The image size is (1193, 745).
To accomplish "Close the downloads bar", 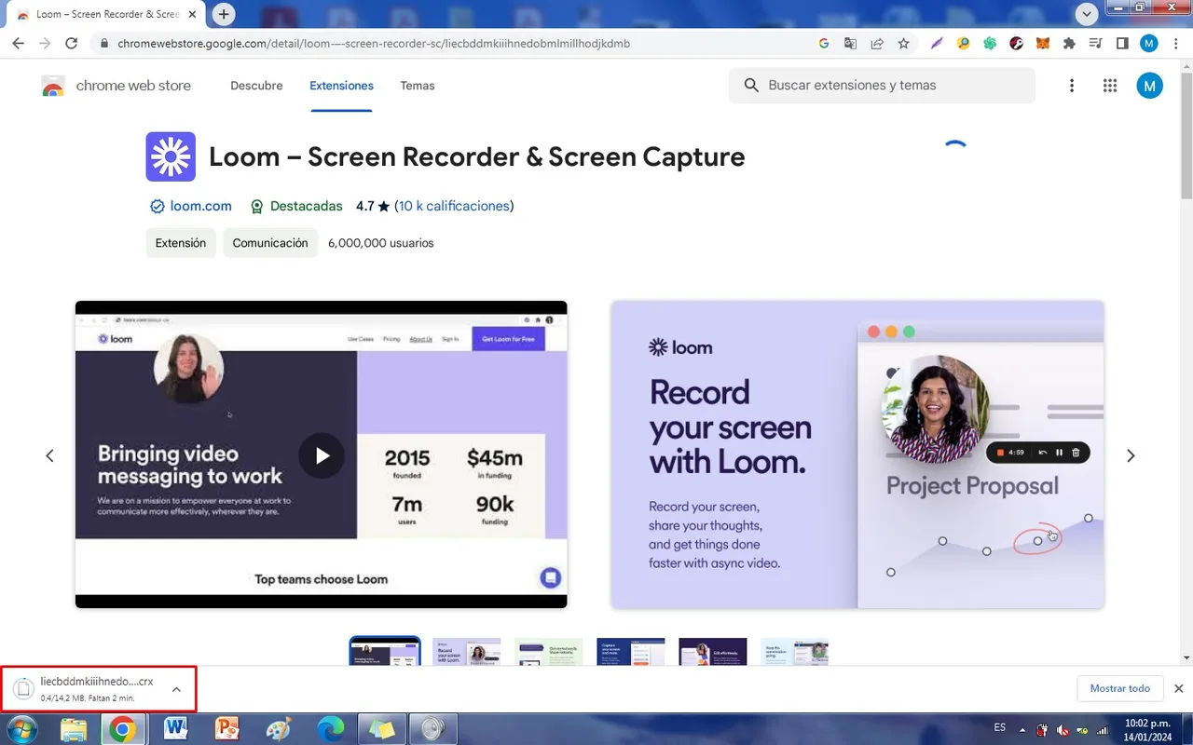I will coord(1178,688).
